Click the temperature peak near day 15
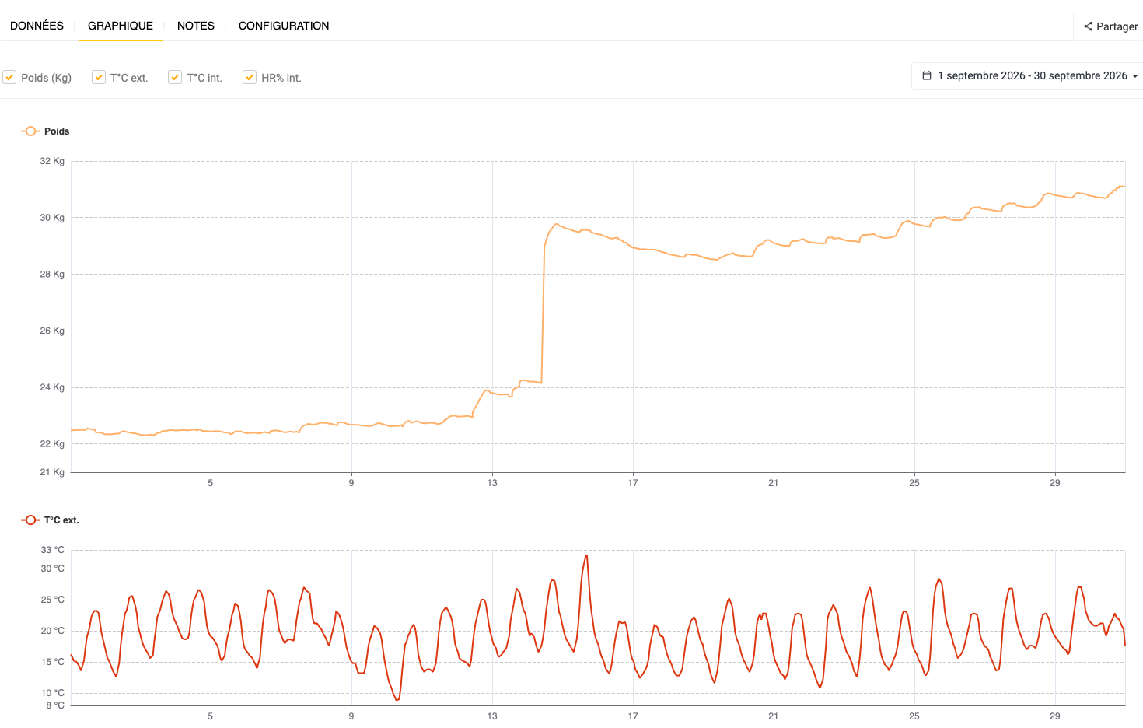The image size is (1143, 728). pyautogui.click(x=585, y=557)
